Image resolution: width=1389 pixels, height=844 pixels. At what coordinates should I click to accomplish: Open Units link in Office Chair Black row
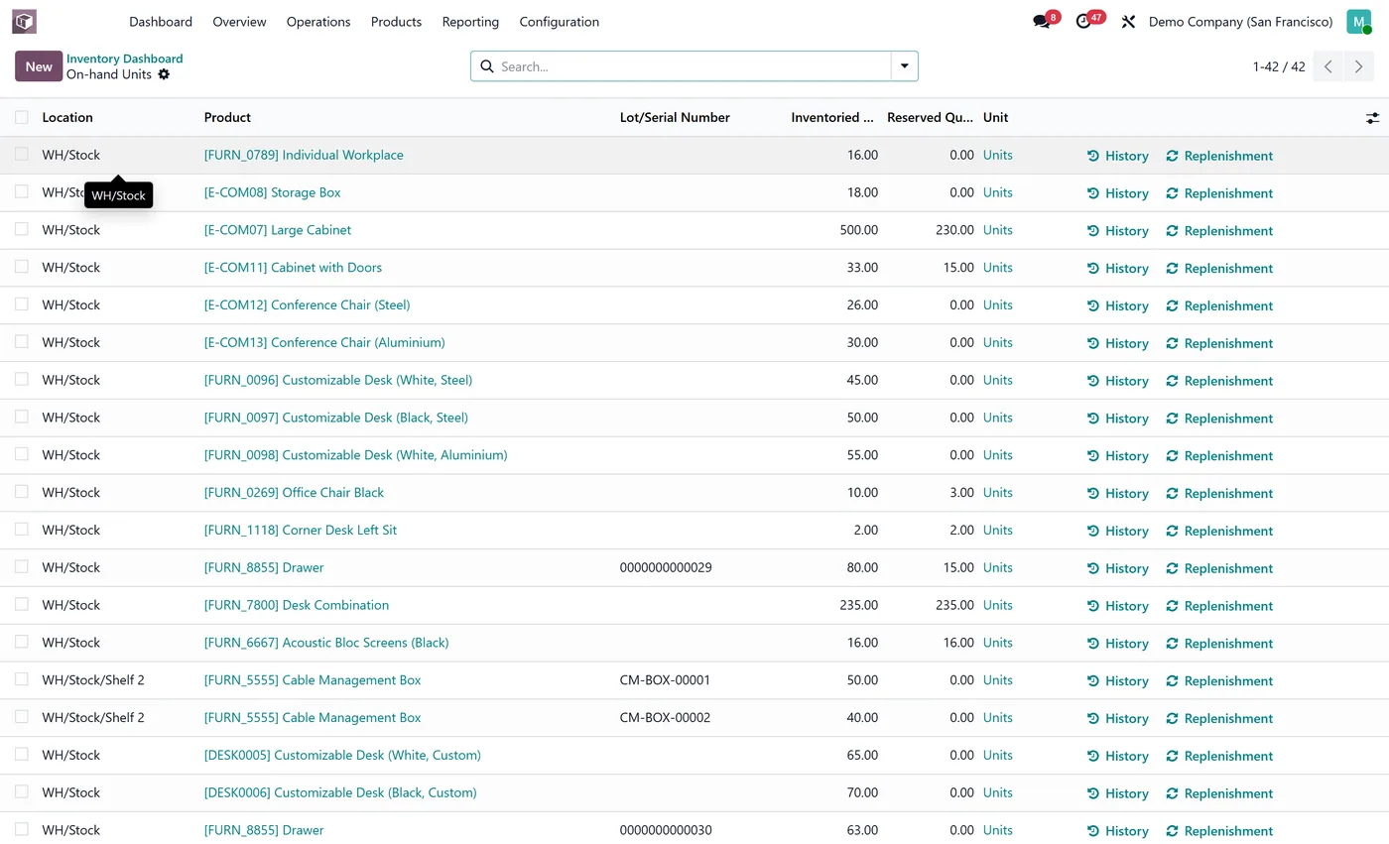[x=998, y=492]
